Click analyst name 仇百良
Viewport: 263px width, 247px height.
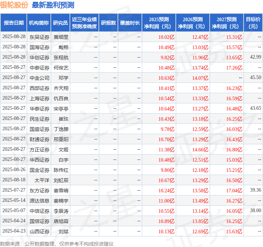pos(61,98)
